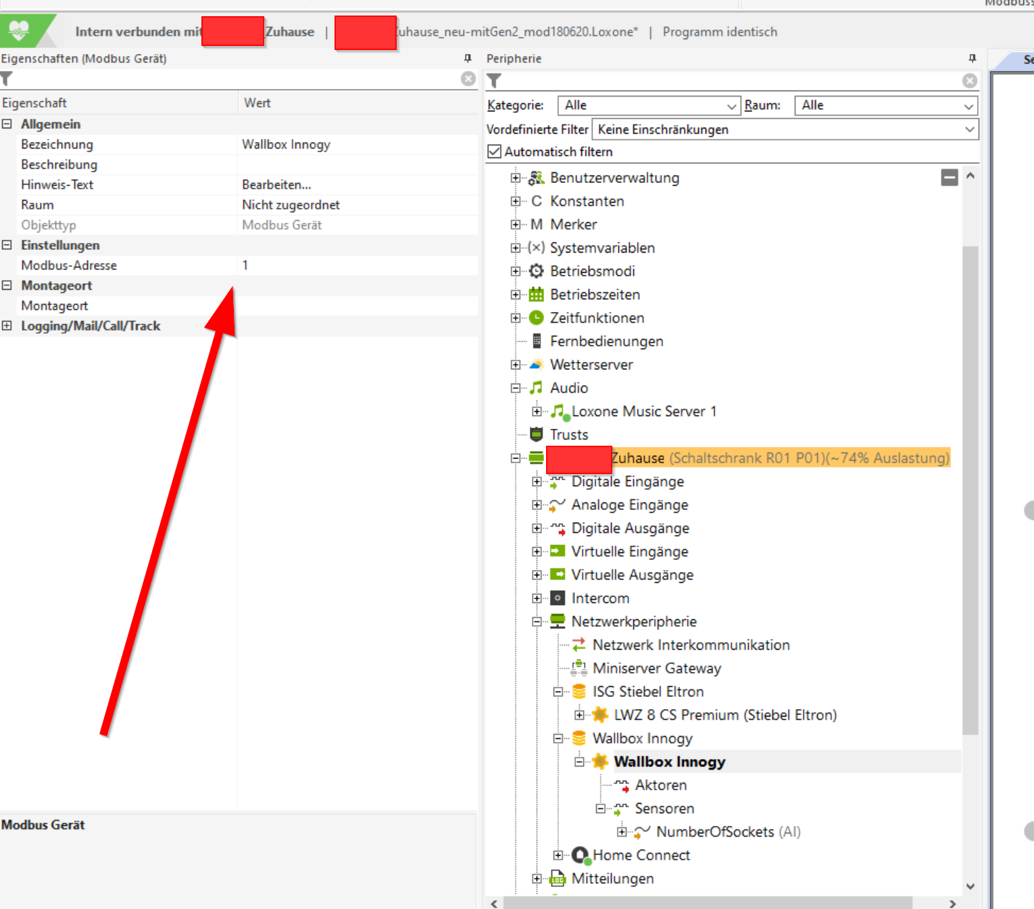Pin the Eigenschaften panel
The width and height of the screenshot is (1034, 909).
point(468,59)
